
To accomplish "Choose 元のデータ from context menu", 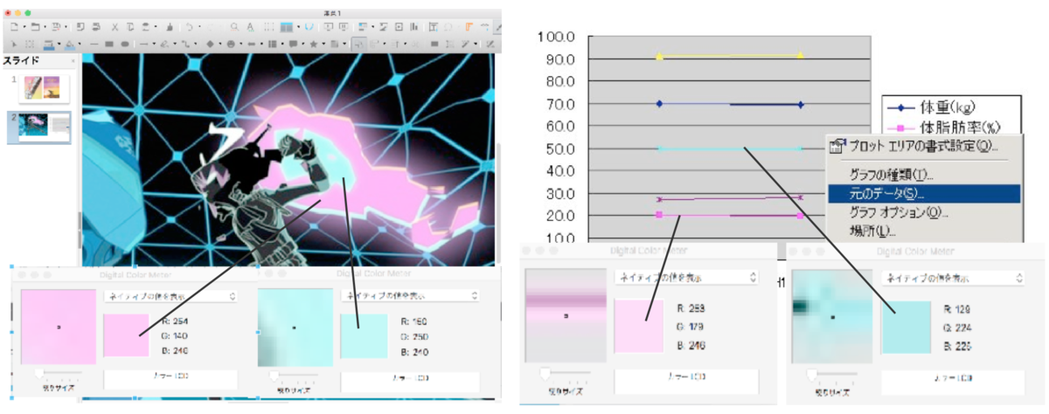I will 924,193.
